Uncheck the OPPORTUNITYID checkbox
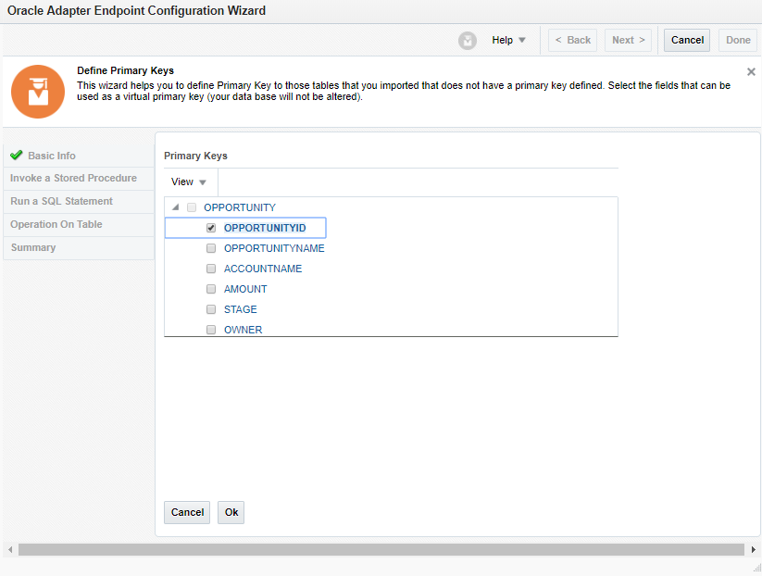 point(211,228)
